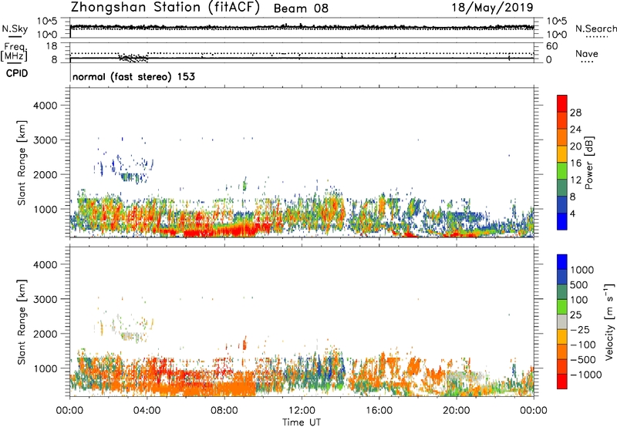Screen dimensions: 617x427
Task: Click "Slant Range [km]" label of velocity panel
Action: click(22, 322)
